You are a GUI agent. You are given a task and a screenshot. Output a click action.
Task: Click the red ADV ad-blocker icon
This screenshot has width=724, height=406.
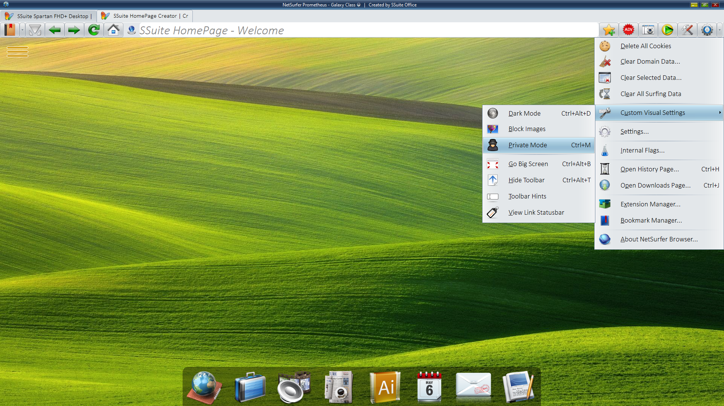click(x=628, y=30)
